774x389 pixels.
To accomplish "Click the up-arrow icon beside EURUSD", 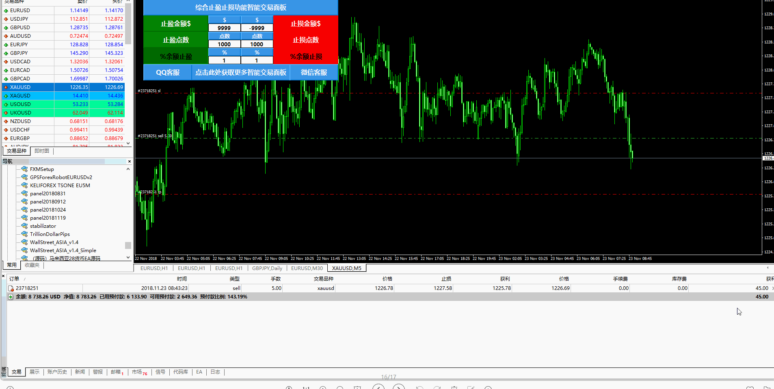I will point(6,11).
